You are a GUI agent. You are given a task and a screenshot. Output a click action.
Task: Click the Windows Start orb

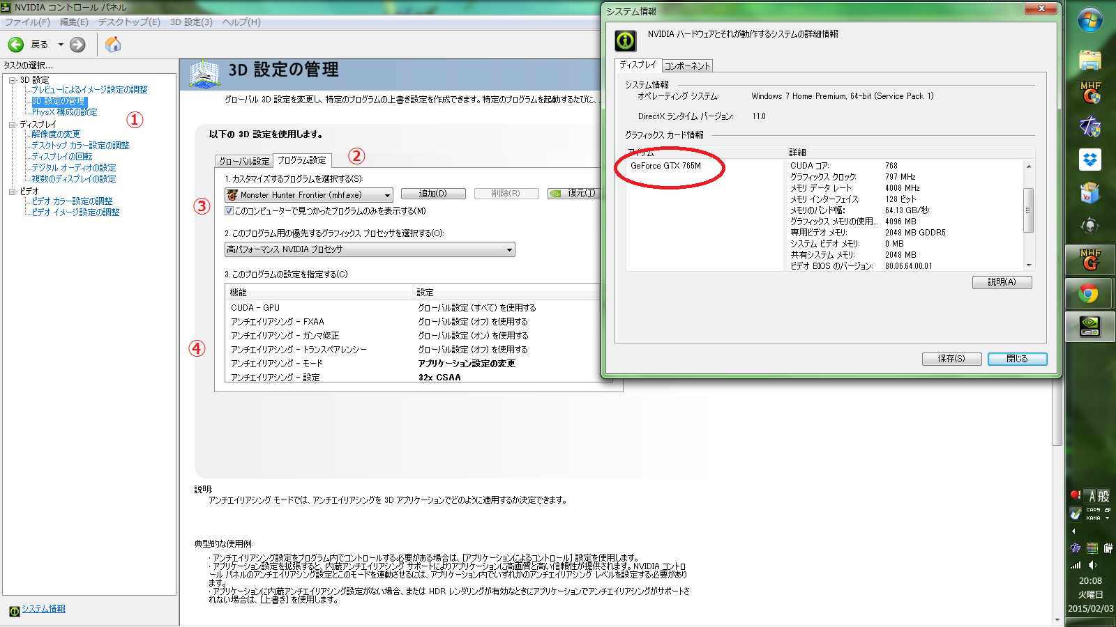pyautogui.click(x=1090, y=20)
